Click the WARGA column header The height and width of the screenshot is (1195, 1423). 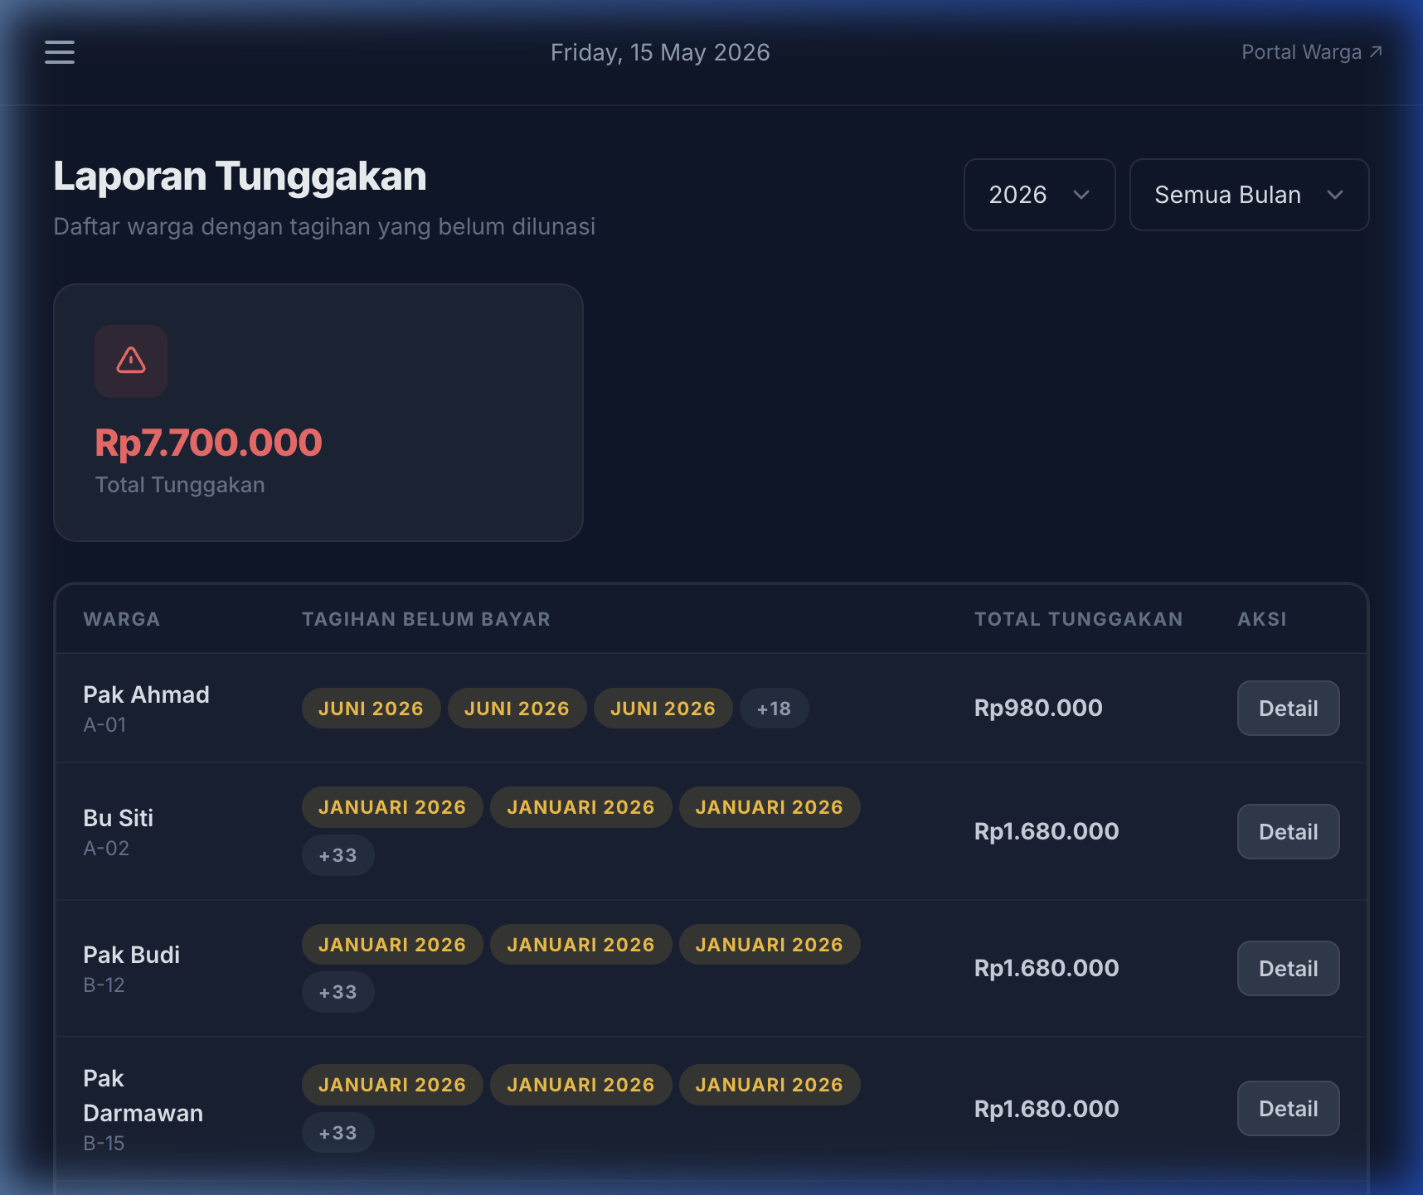tap(122, 619)
